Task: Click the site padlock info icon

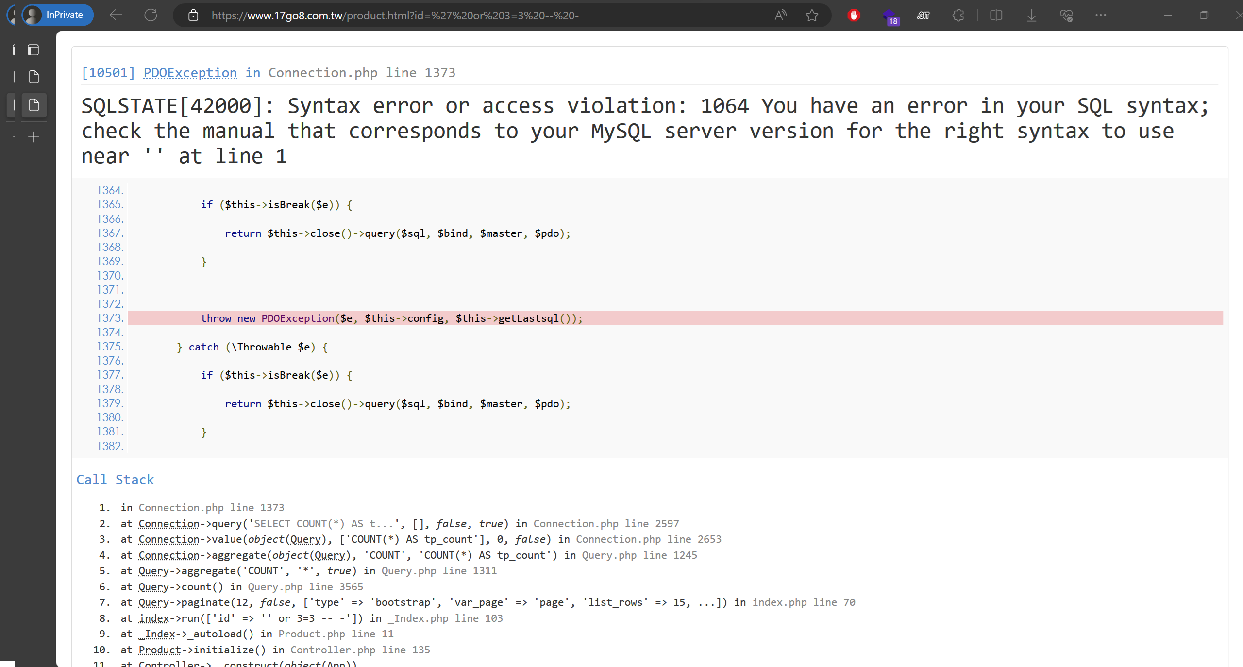Action: [193, 16]
